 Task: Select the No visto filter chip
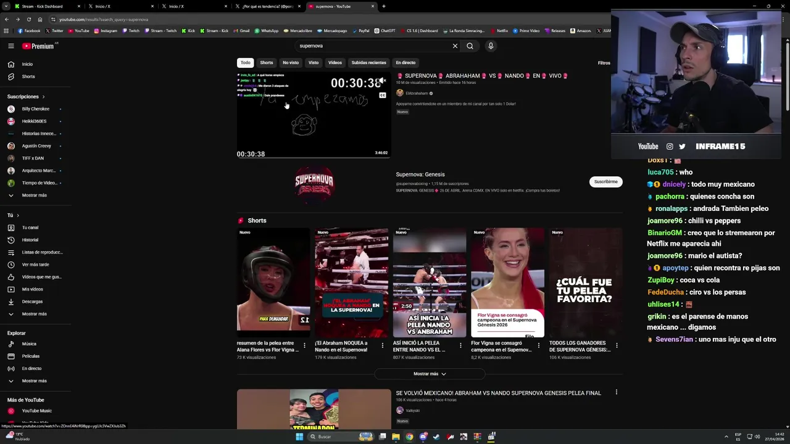291,62
